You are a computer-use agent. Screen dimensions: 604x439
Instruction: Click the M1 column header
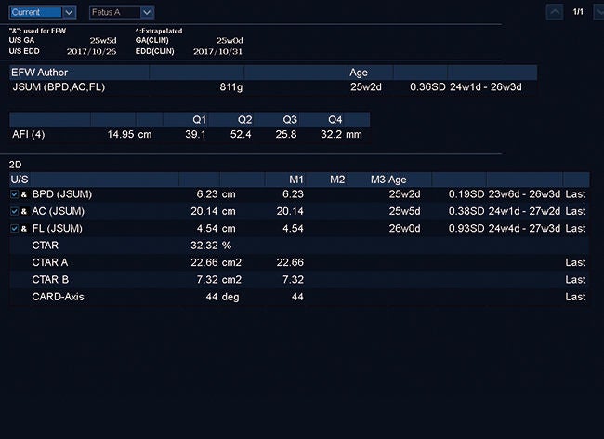pos(296,180)
